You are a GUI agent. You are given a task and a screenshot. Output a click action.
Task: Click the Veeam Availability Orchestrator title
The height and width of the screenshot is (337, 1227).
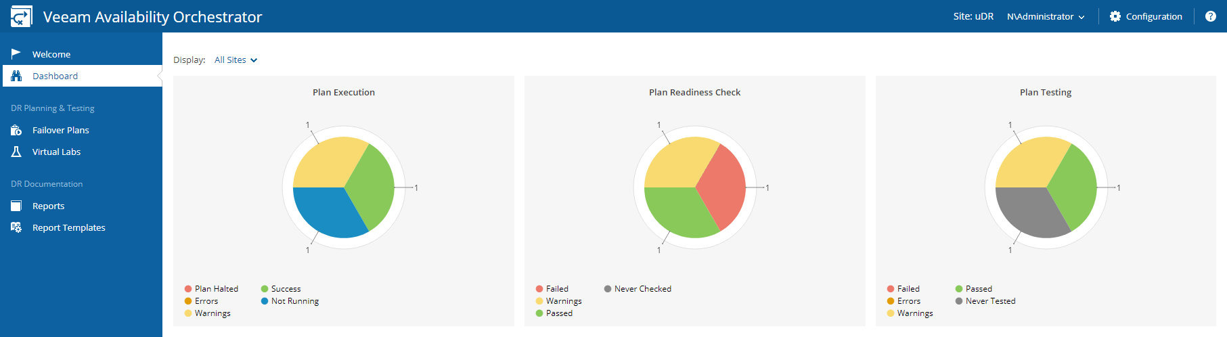click(x=152, y=16)
